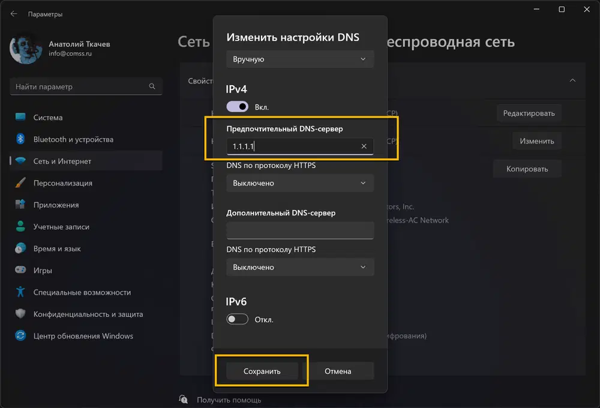The image size is (600, 408).
Task: Clear the preferred DNS server field
Action: click(x=364, y=146)
